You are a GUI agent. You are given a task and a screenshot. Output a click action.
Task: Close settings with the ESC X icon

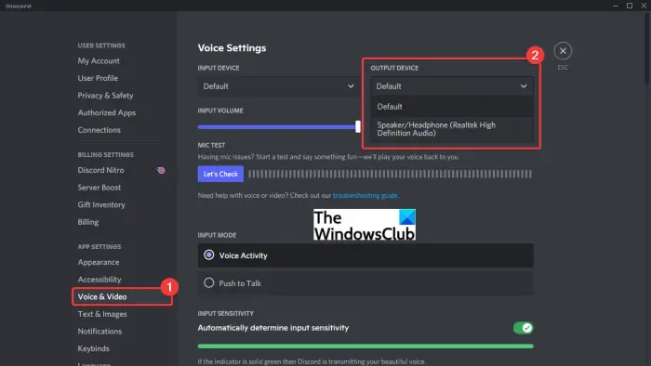coord(563,51)
